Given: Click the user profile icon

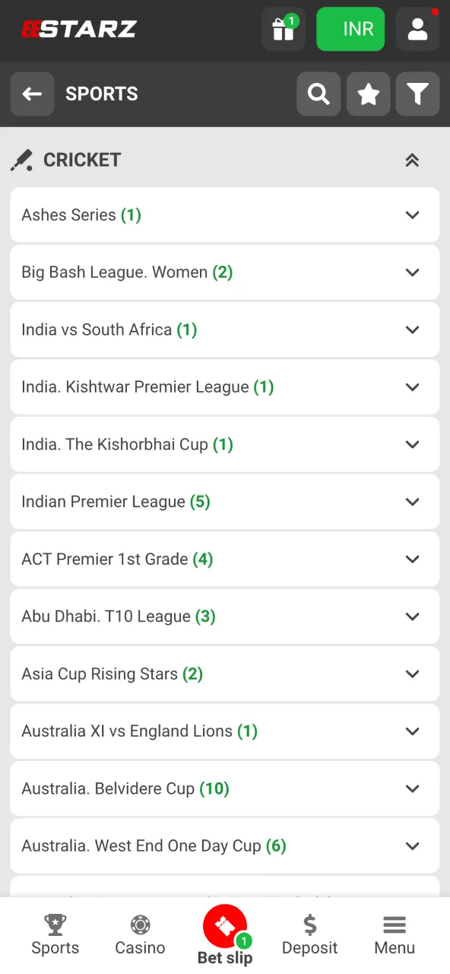Looking at the screenshot, I should (417, 29).
